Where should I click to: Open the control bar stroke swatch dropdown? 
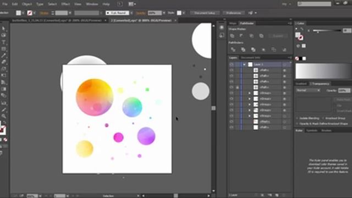(x=34, y=13)
